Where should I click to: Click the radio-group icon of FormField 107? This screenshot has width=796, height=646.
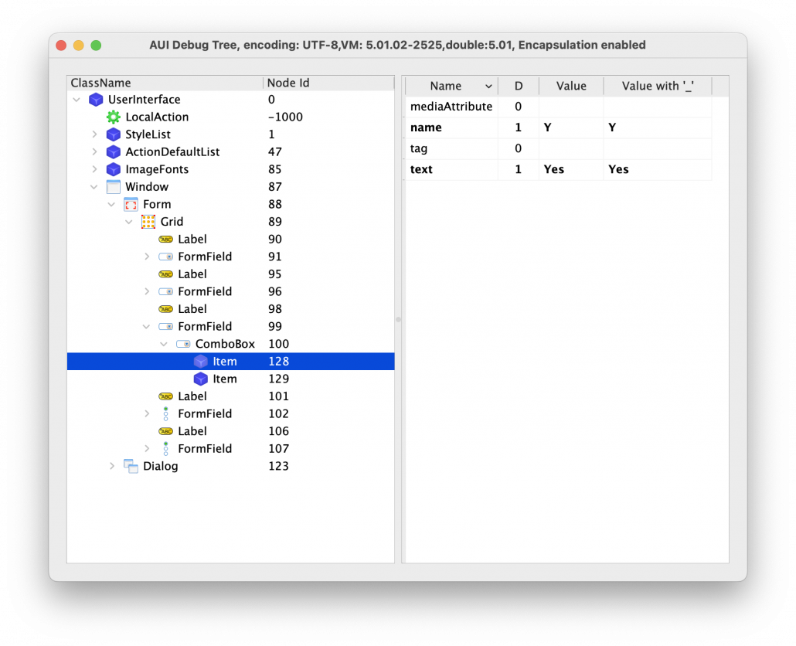tap(165, 449)
